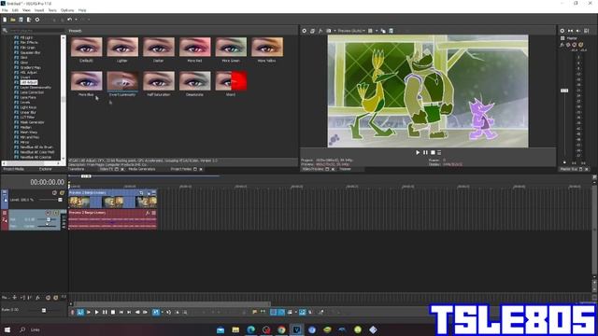Save the project with the Save icon

click(21, 20)
